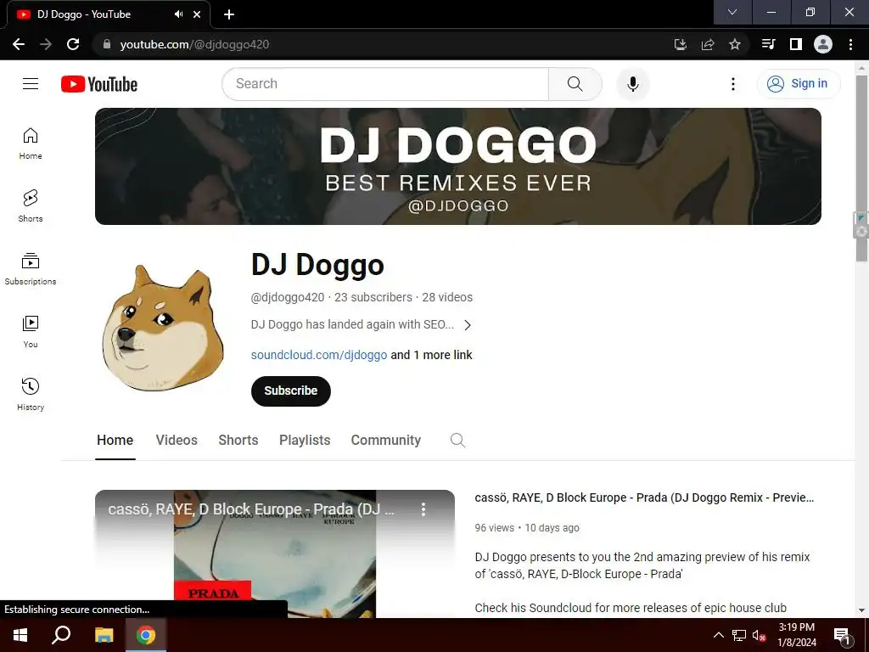
Task: Click the YouTube logo
Action: coord(99,84)
